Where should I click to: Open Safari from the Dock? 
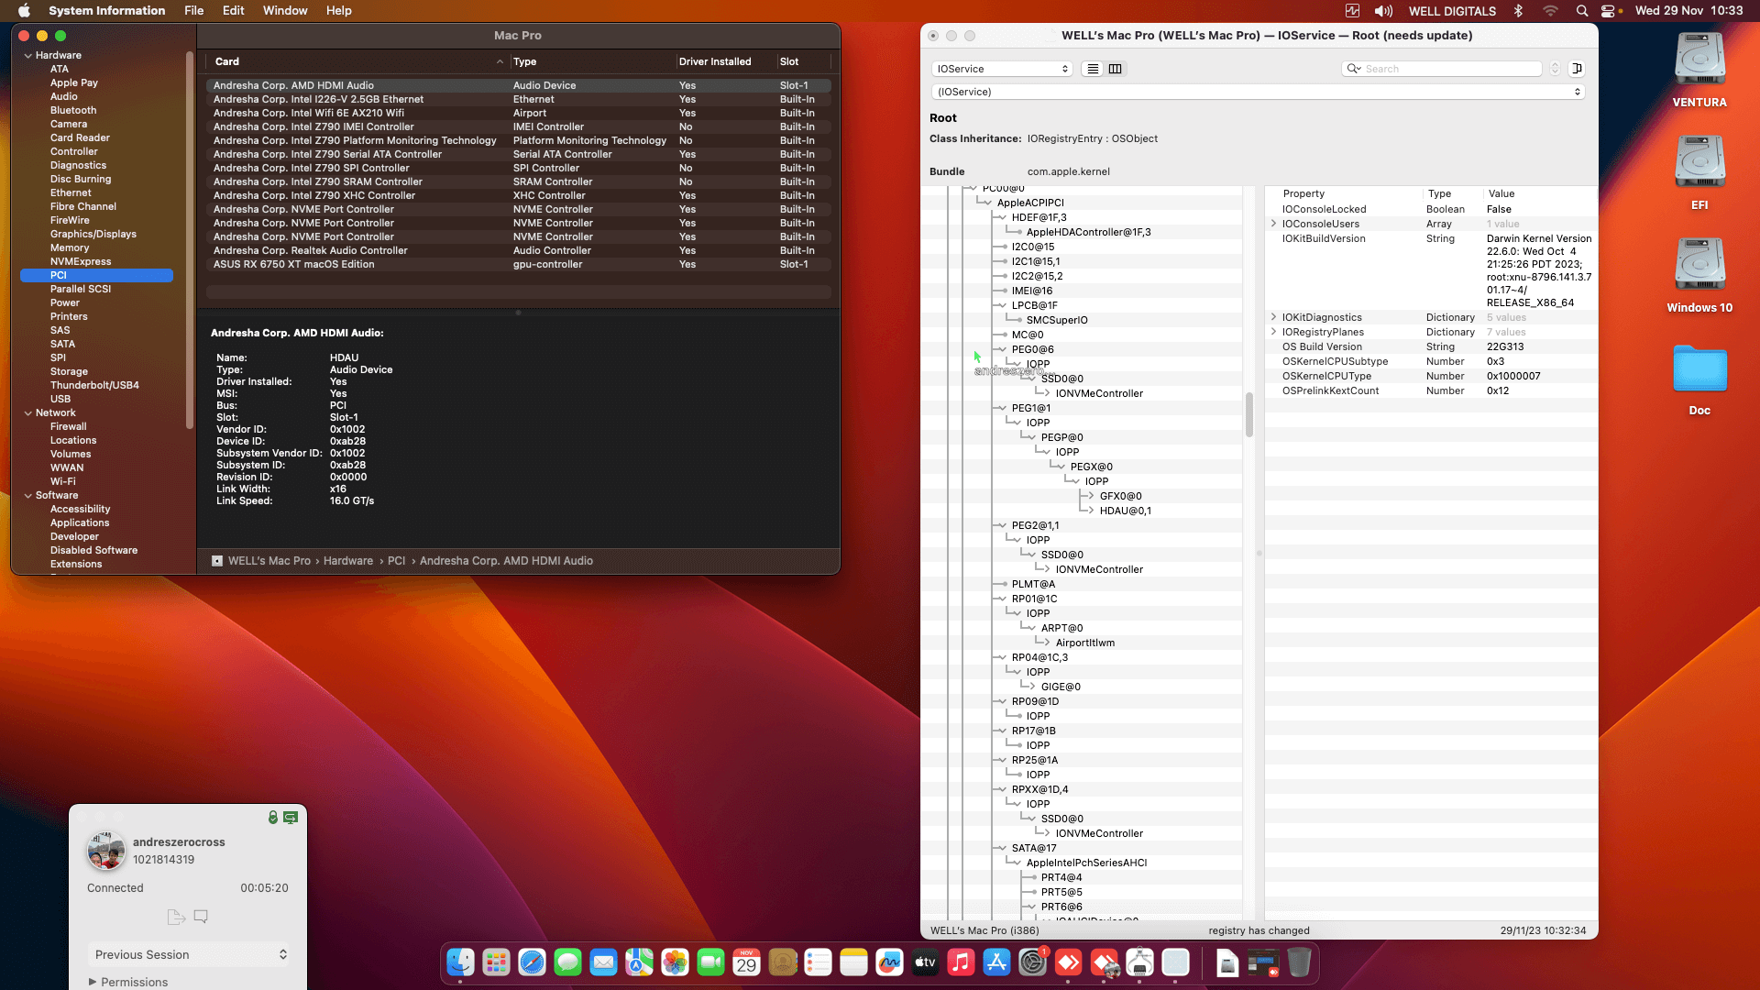(532, 962)
